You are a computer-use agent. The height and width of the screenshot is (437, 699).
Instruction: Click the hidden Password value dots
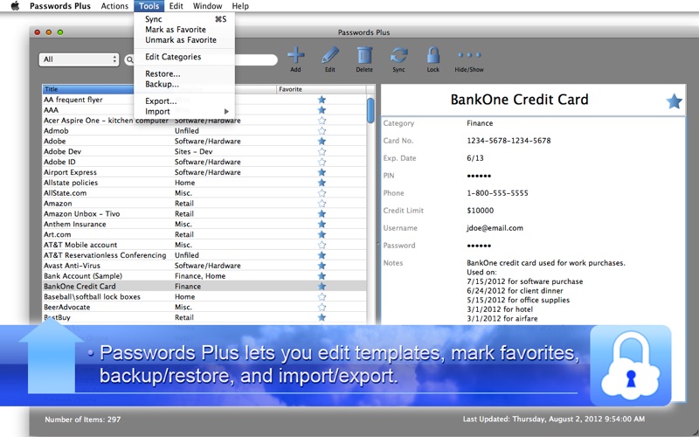tap(479, 246)
